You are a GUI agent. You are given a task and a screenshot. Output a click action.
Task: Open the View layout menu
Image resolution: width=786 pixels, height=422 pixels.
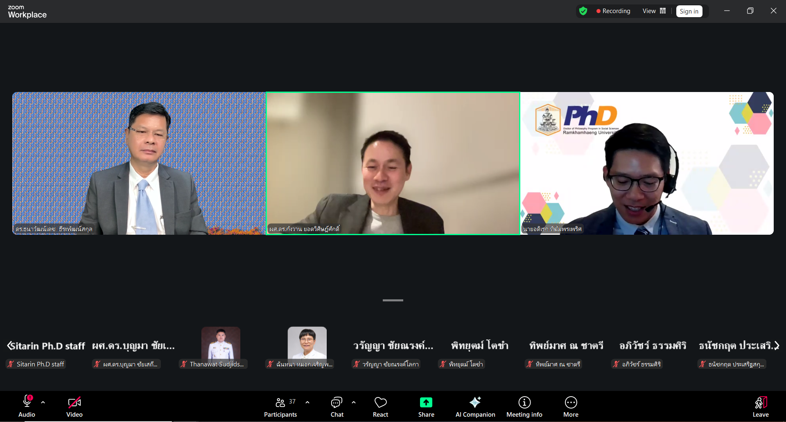(x=654, y=11)
